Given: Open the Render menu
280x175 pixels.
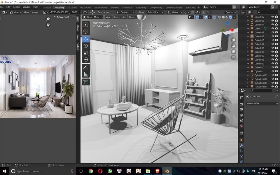Looking at the screenshot, I should pyautogui.click(x=17, y=7).
